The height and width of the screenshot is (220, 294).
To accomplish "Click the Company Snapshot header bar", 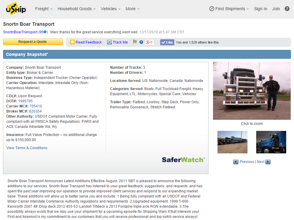I will coord(147,54).
